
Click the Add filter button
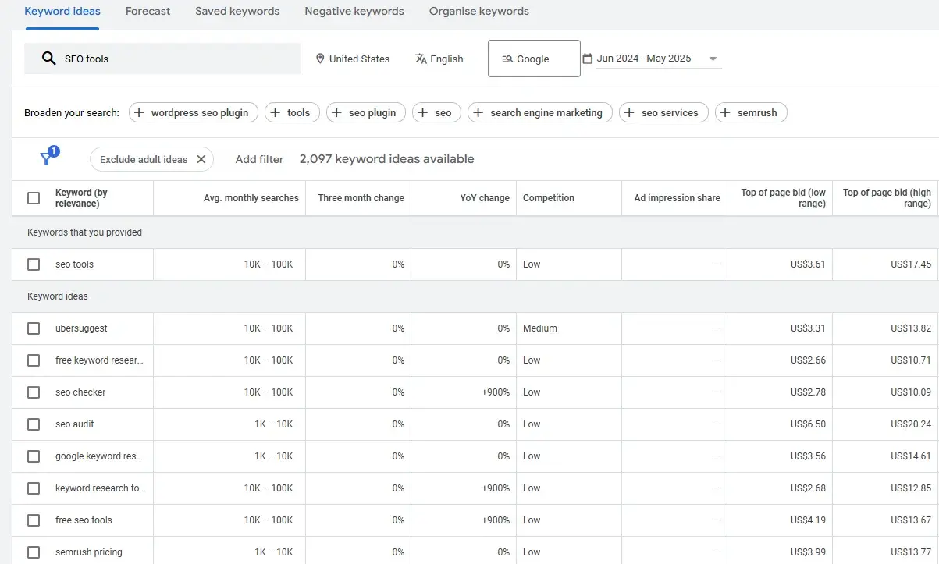click(x=259, y=159)
